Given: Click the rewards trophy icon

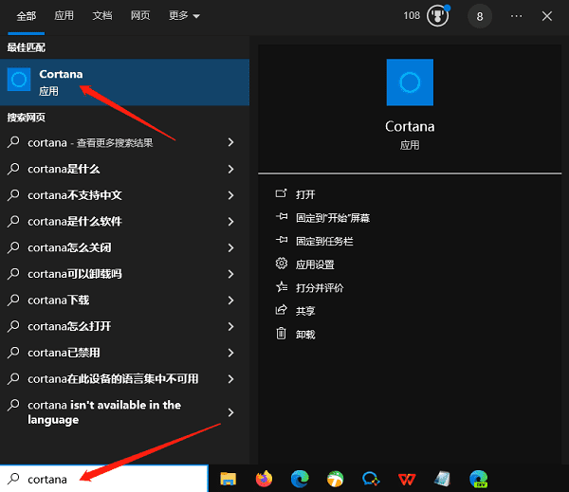Looking at the screenshot, I should coord(438,16).
